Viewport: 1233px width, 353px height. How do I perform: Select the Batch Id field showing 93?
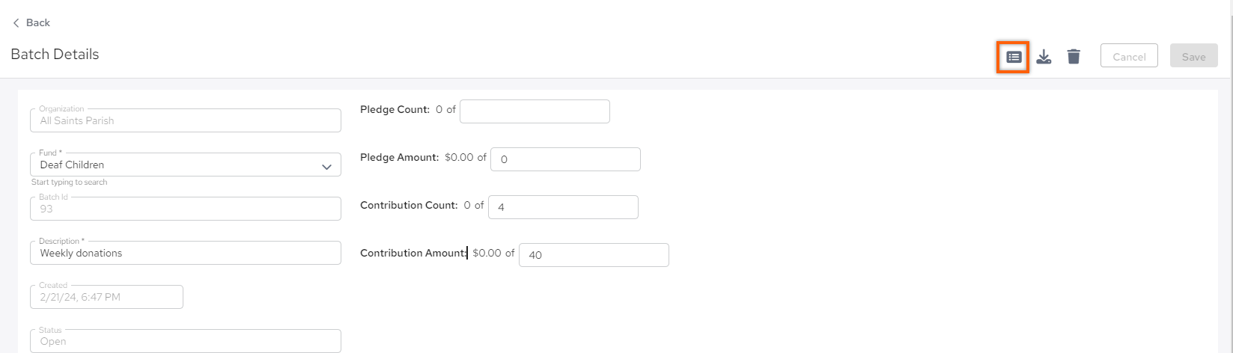point(186,209)
